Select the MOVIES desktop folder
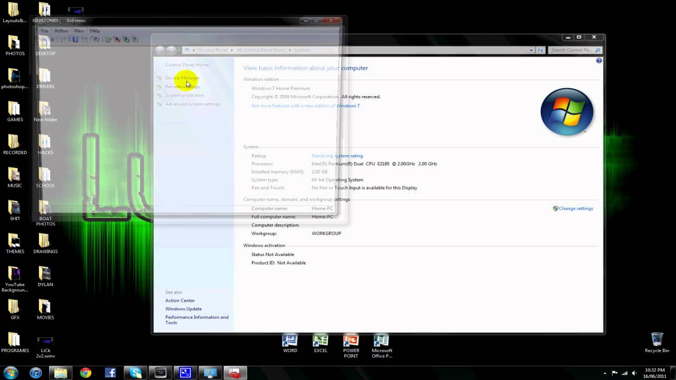Screen dimensions: 676x380 45,310
